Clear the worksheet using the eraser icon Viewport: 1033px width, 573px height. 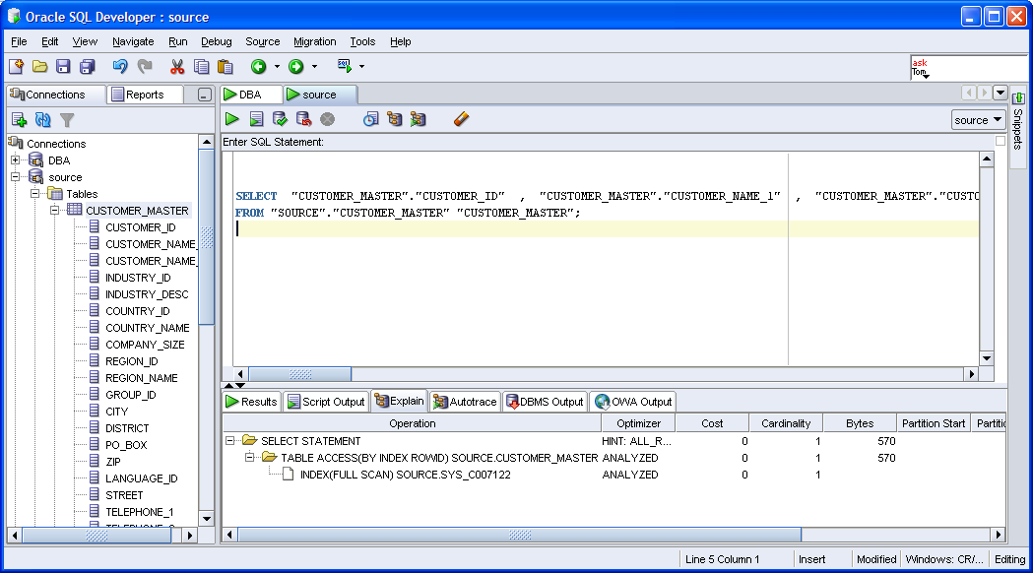pyautogui.click(x=460, y=118)
